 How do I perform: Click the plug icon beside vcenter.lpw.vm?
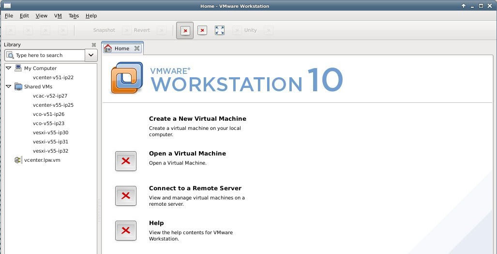pos(18,160)
